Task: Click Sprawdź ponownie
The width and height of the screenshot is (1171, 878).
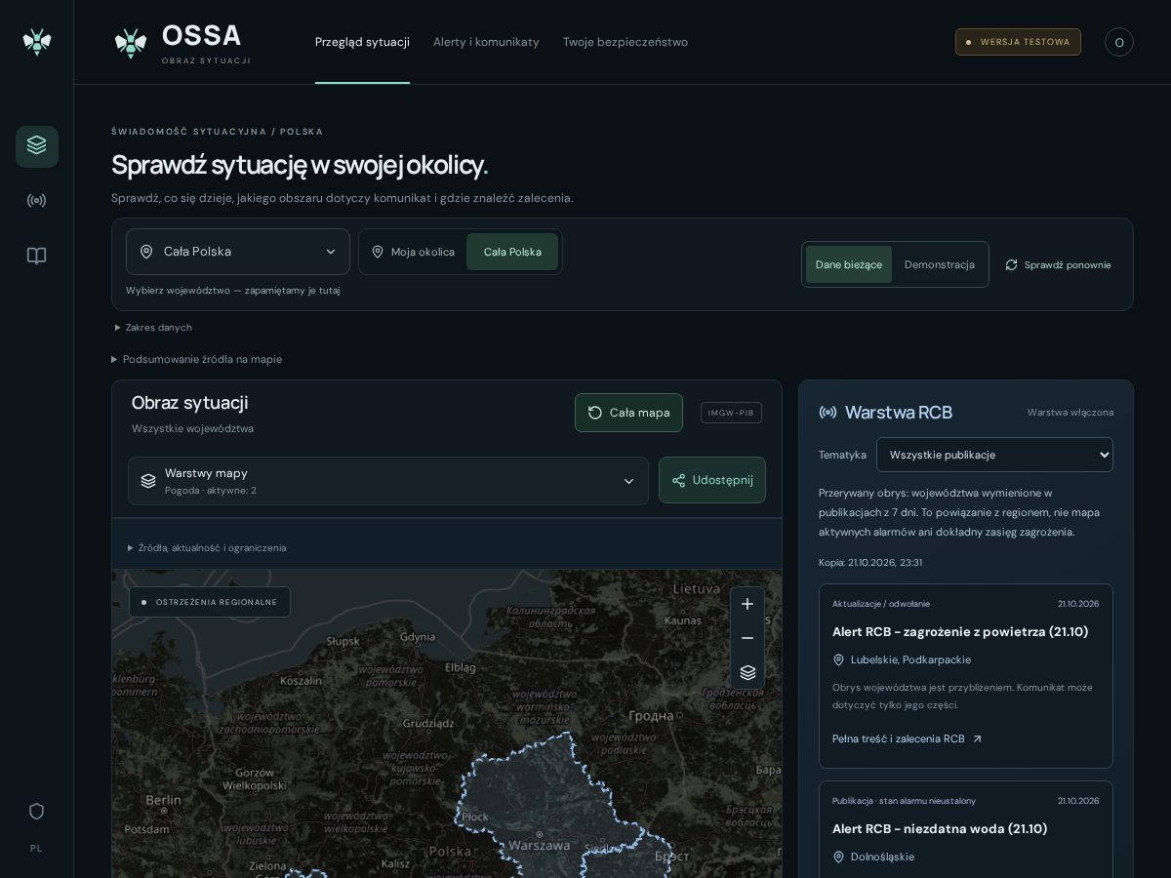Action: [x=1058, y=264]
